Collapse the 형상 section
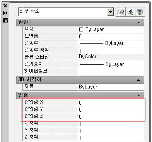Viewport: 152px width, 142px height. click(138, 95)
